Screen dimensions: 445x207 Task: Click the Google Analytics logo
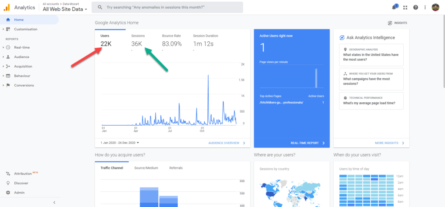click(x=7, y=8)
